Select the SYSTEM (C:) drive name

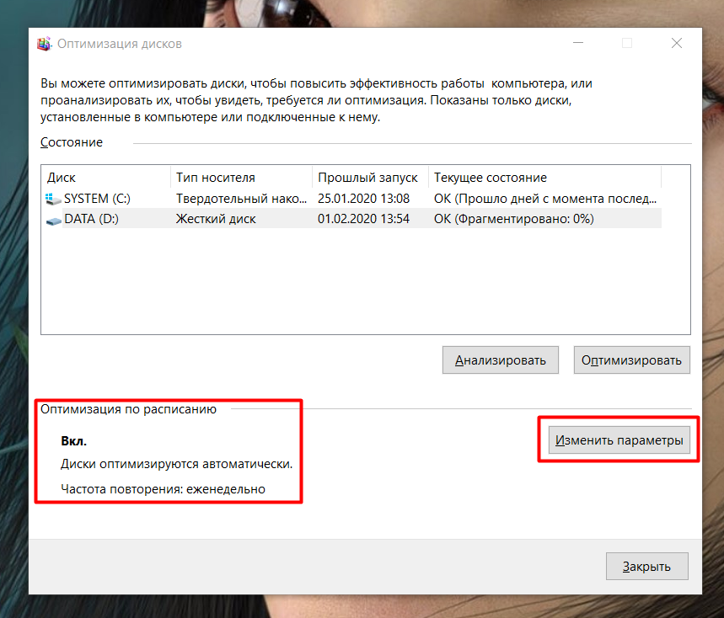click(98, 200)
